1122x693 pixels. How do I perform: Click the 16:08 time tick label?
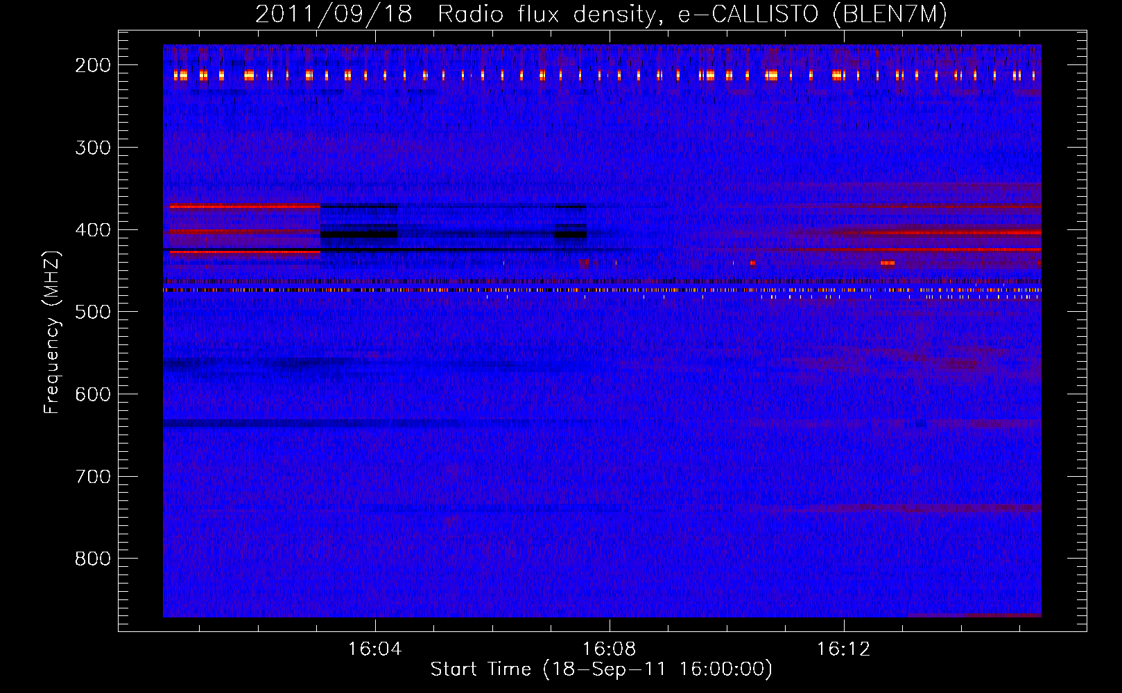point(609,649)
